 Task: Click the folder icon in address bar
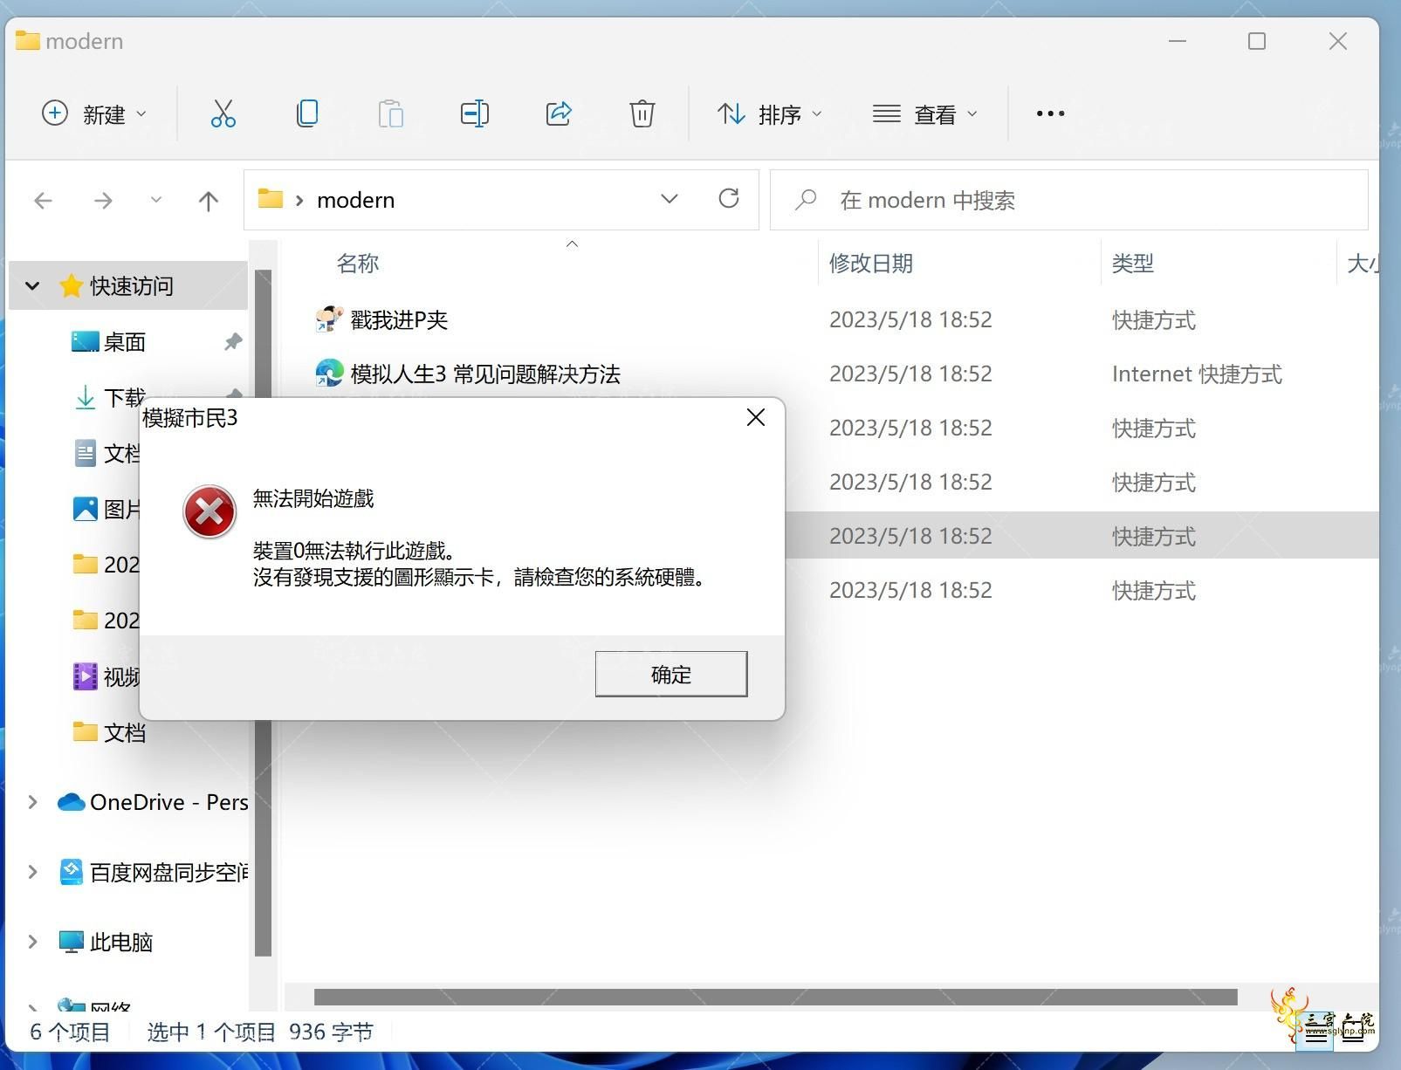pos(271,199)
